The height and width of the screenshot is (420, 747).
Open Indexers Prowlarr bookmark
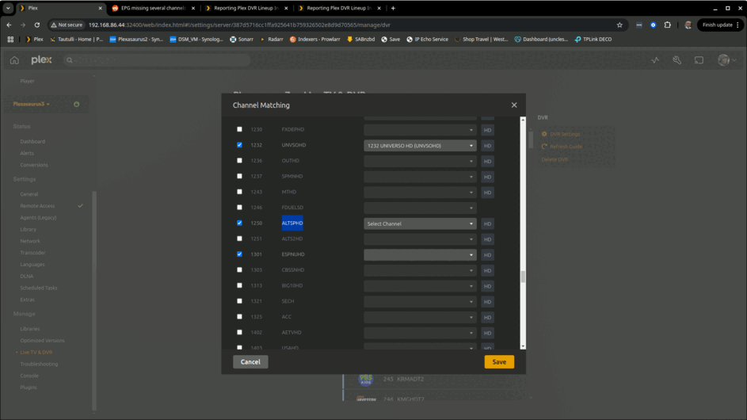[x=315, y=39]
